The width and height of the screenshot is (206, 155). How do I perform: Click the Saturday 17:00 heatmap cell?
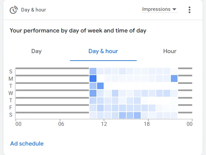click(x=145, y=115)
